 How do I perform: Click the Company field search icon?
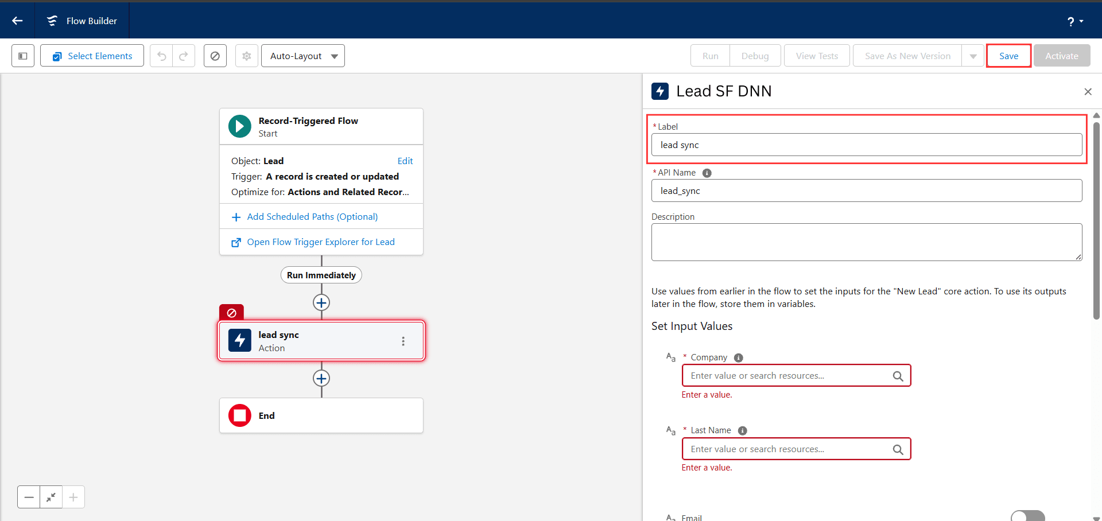pos(898,376)
